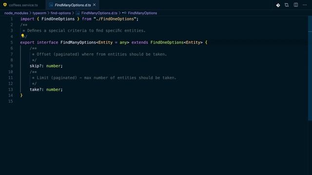Click the export keyword on line 5
The height and width of the screenshot is (175, 312).
point(27,42)
